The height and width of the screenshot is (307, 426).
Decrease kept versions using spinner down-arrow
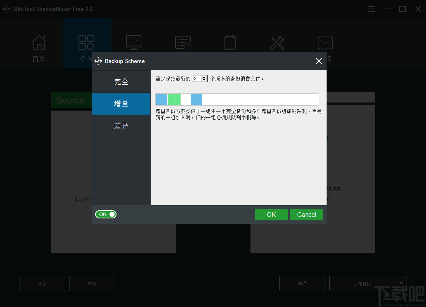[203, 80]
